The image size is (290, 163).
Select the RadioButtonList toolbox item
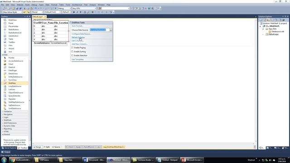point(15,33)
